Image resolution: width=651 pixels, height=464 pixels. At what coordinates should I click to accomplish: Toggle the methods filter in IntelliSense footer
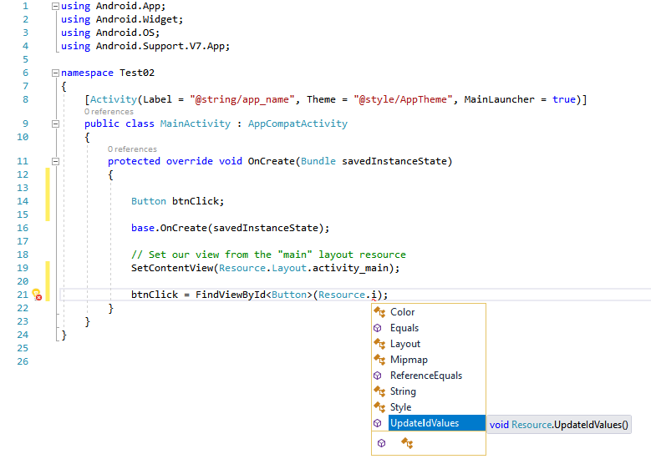(382, 443)
